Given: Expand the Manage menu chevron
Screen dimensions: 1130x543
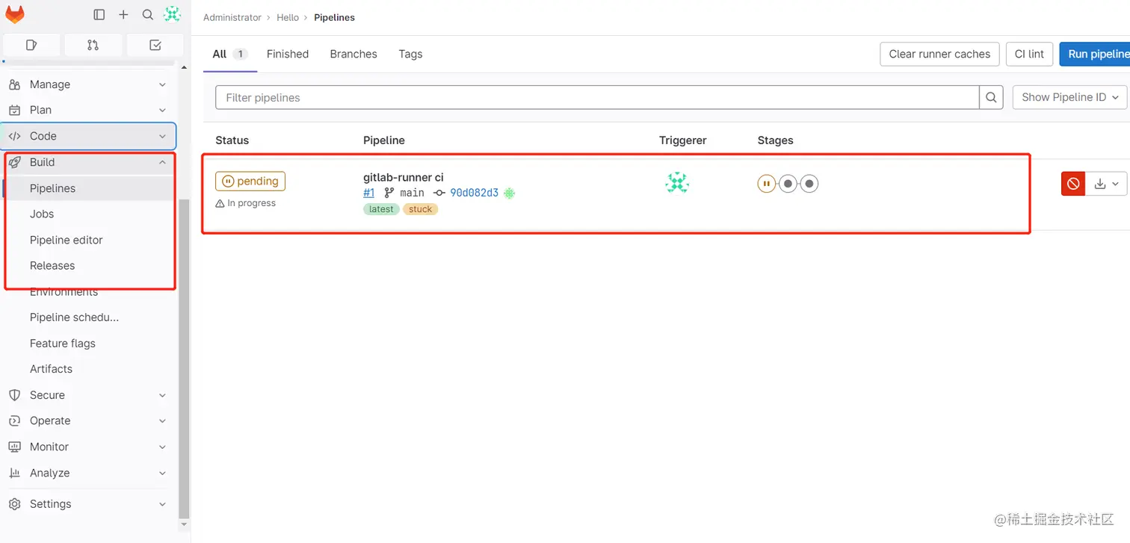Looking at the screenshot, I should click(162, 85).
